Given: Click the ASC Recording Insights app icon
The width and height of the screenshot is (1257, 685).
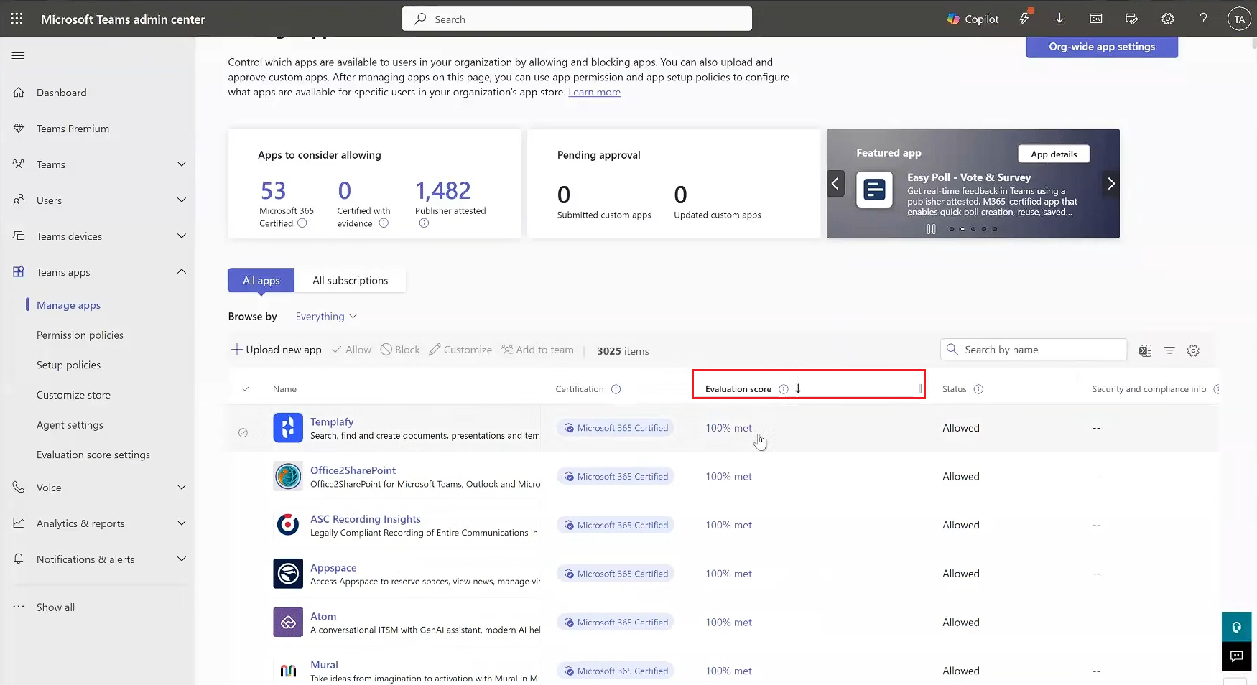Looking at the screenshot, I should (x=288, y=525).
